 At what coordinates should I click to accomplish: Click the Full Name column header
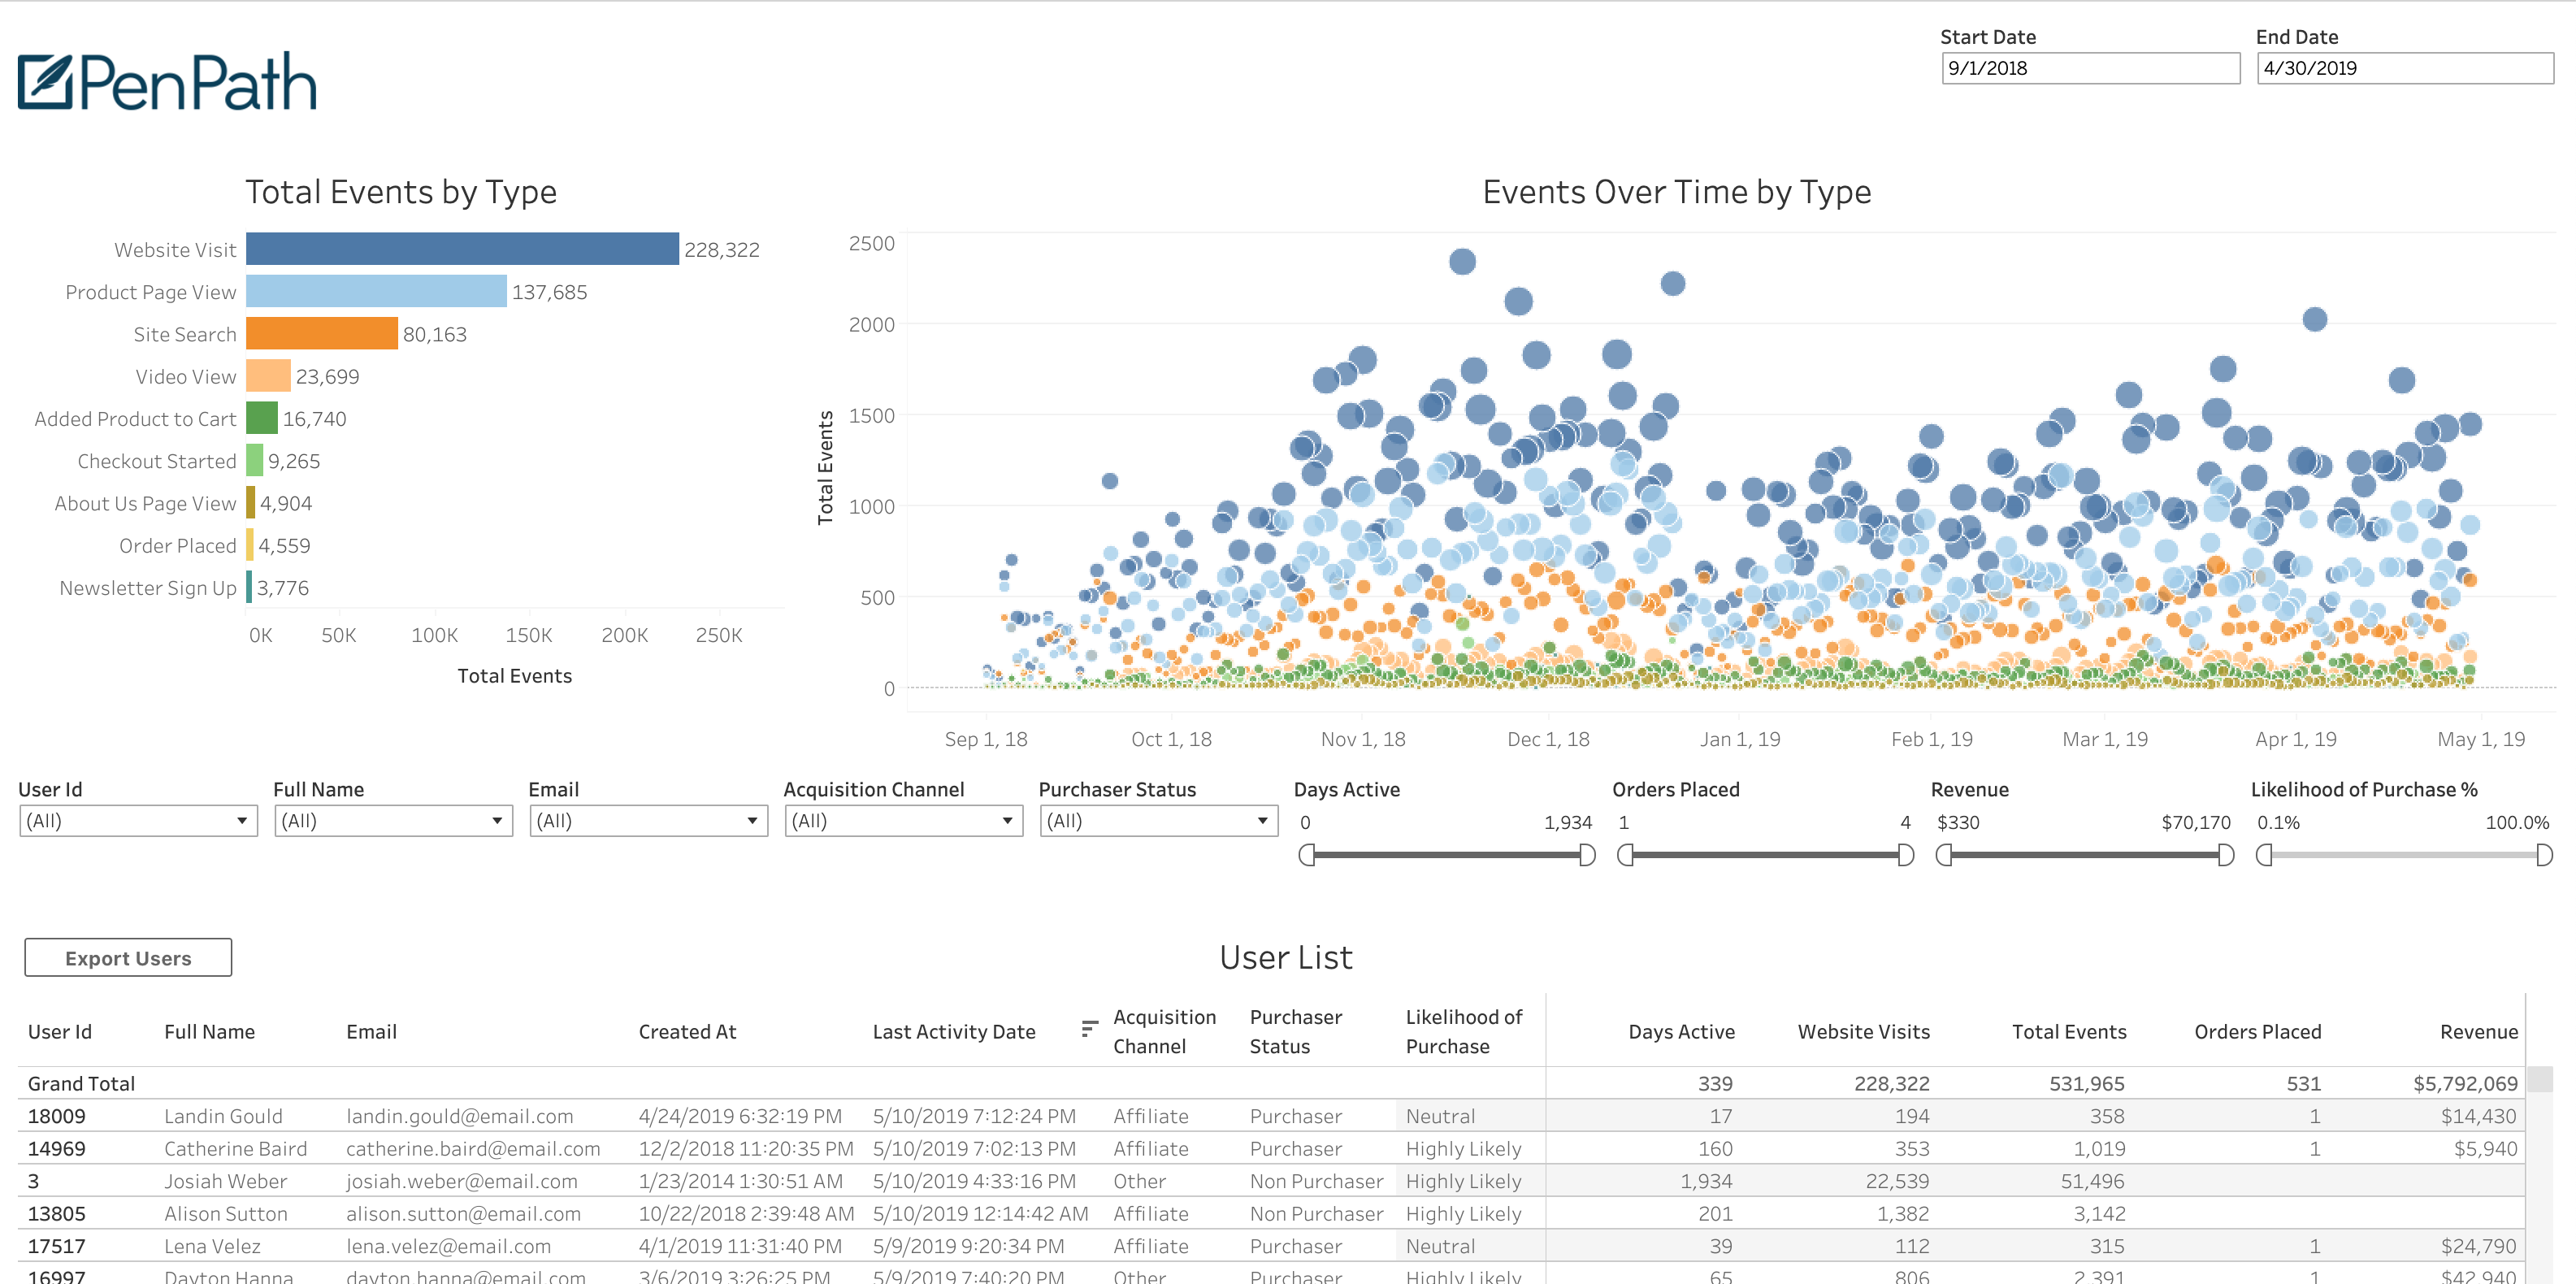[x=209, y=1031]
